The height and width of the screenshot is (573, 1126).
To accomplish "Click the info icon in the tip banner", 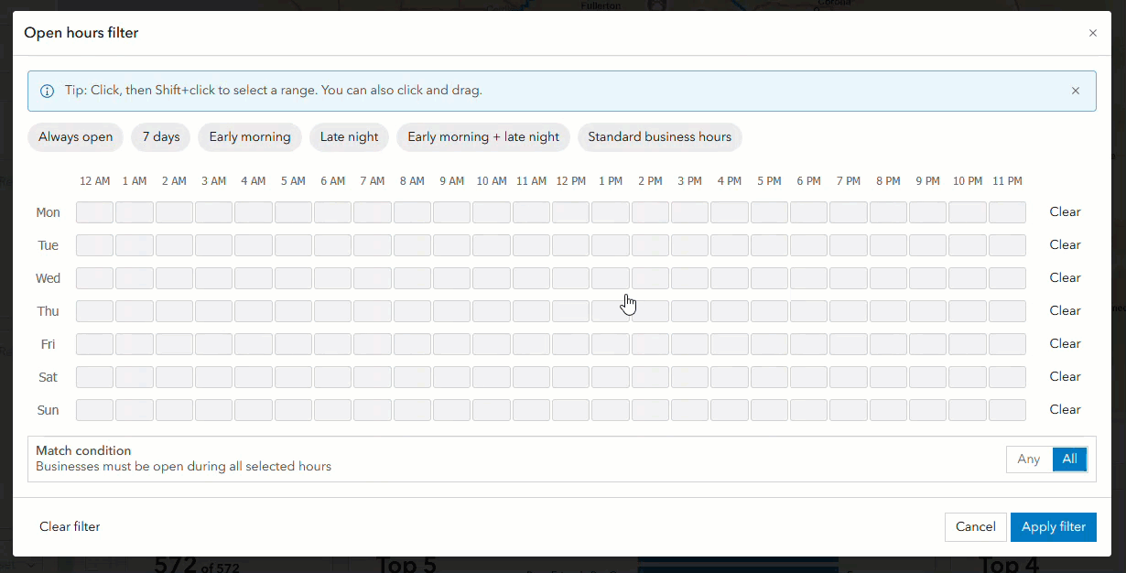I will click(48, 92).
